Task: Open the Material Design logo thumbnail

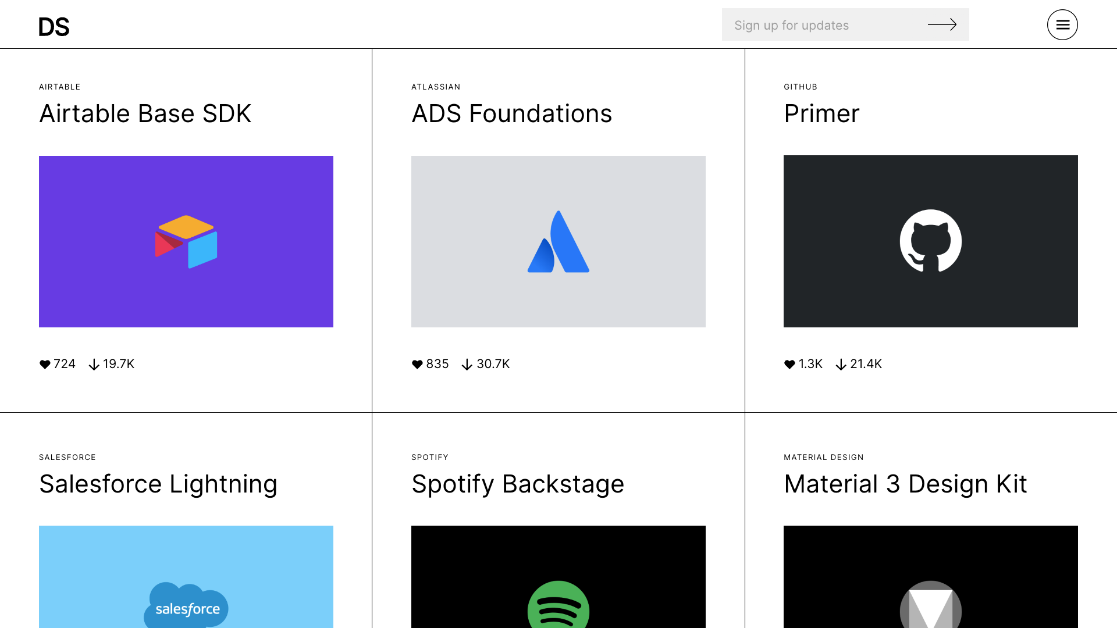Action: click(x=931, y=577)
